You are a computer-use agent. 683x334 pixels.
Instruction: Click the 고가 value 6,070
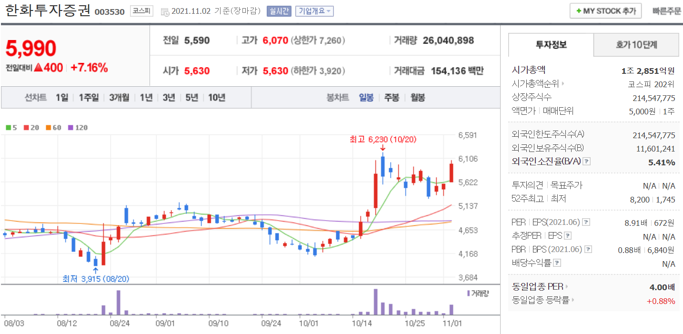(x=275, y=40)
